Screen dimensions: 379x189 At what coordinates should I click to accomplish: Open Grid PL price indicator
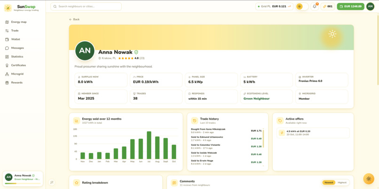click(274, 7)
